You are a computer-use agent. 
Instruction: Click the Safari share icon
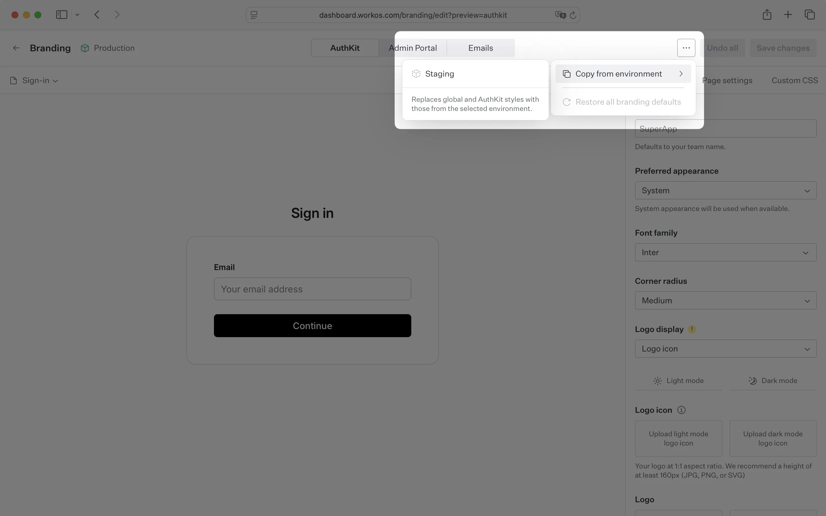(x=767, y=15)
